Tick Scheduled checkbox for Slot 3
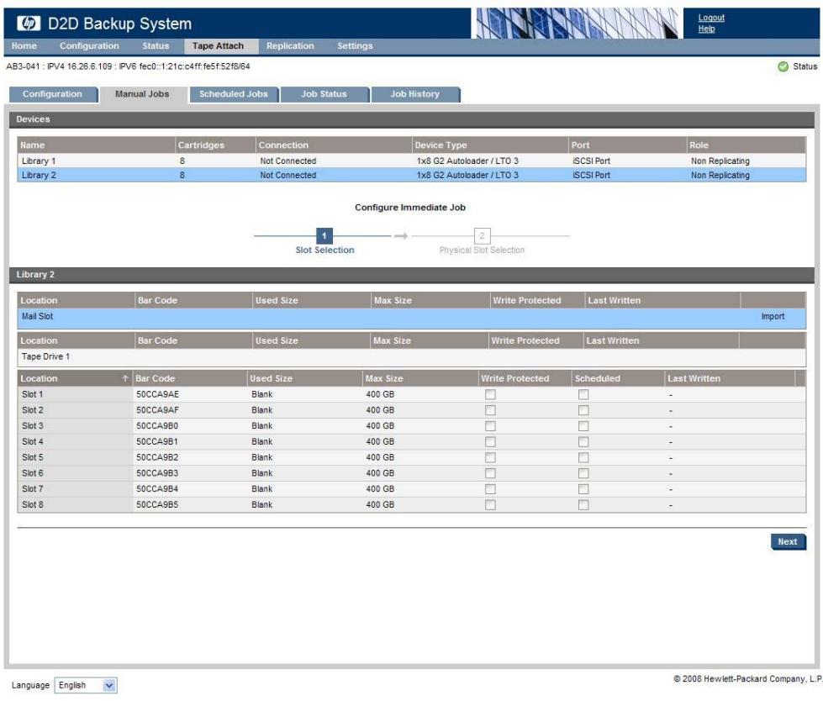 [x=583, y=426]
